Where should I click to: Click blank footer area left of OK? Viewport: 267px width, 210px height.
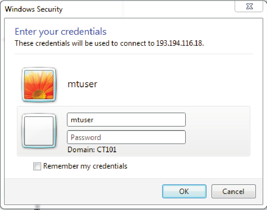point(88,191)
